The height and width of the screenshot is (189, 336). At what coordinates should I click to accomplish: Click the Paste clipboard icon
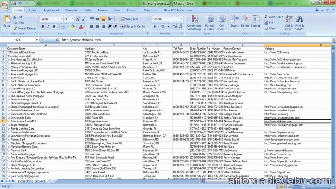(7, 20)
